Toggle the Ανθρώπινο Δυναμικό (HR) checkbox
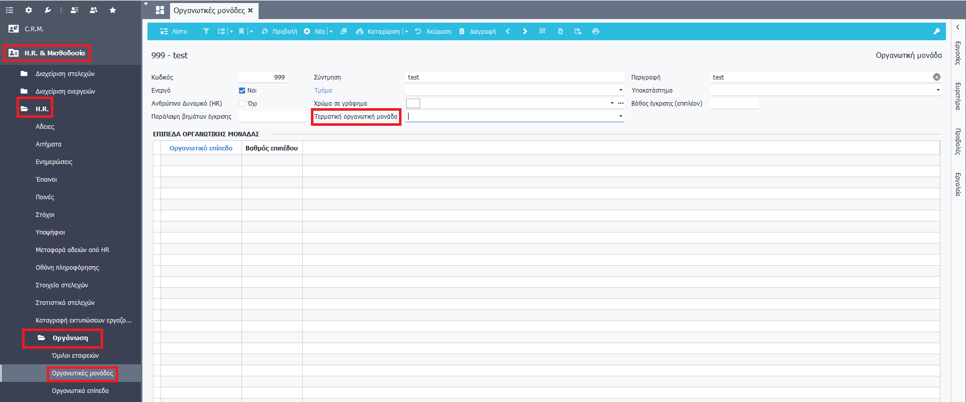 coord(242,104)
